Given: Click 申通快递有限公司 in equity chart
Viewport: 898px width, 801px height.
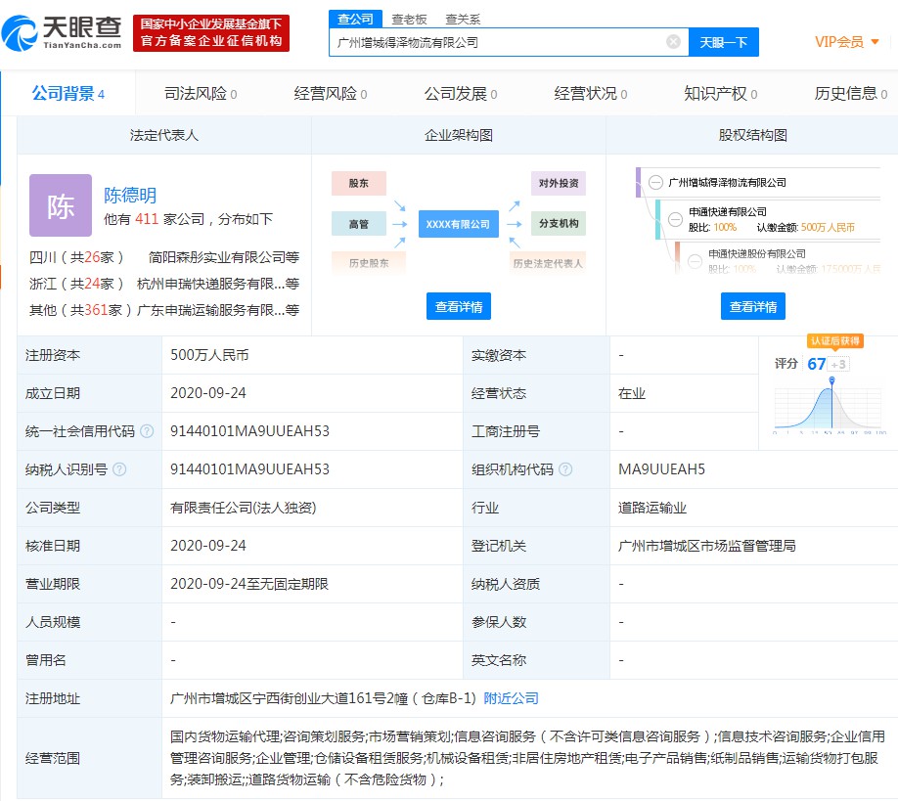Looking at the screenshot, I should [728, 212].
